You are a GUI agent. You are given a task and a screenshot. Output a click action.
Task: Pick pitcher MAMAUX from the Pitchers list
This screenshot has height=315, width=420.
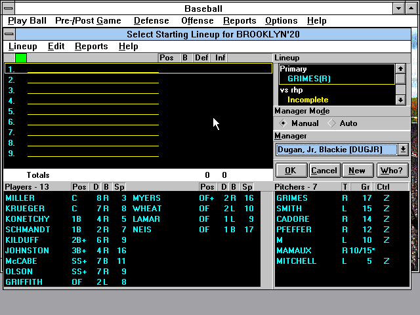click(x=295, y=251)
